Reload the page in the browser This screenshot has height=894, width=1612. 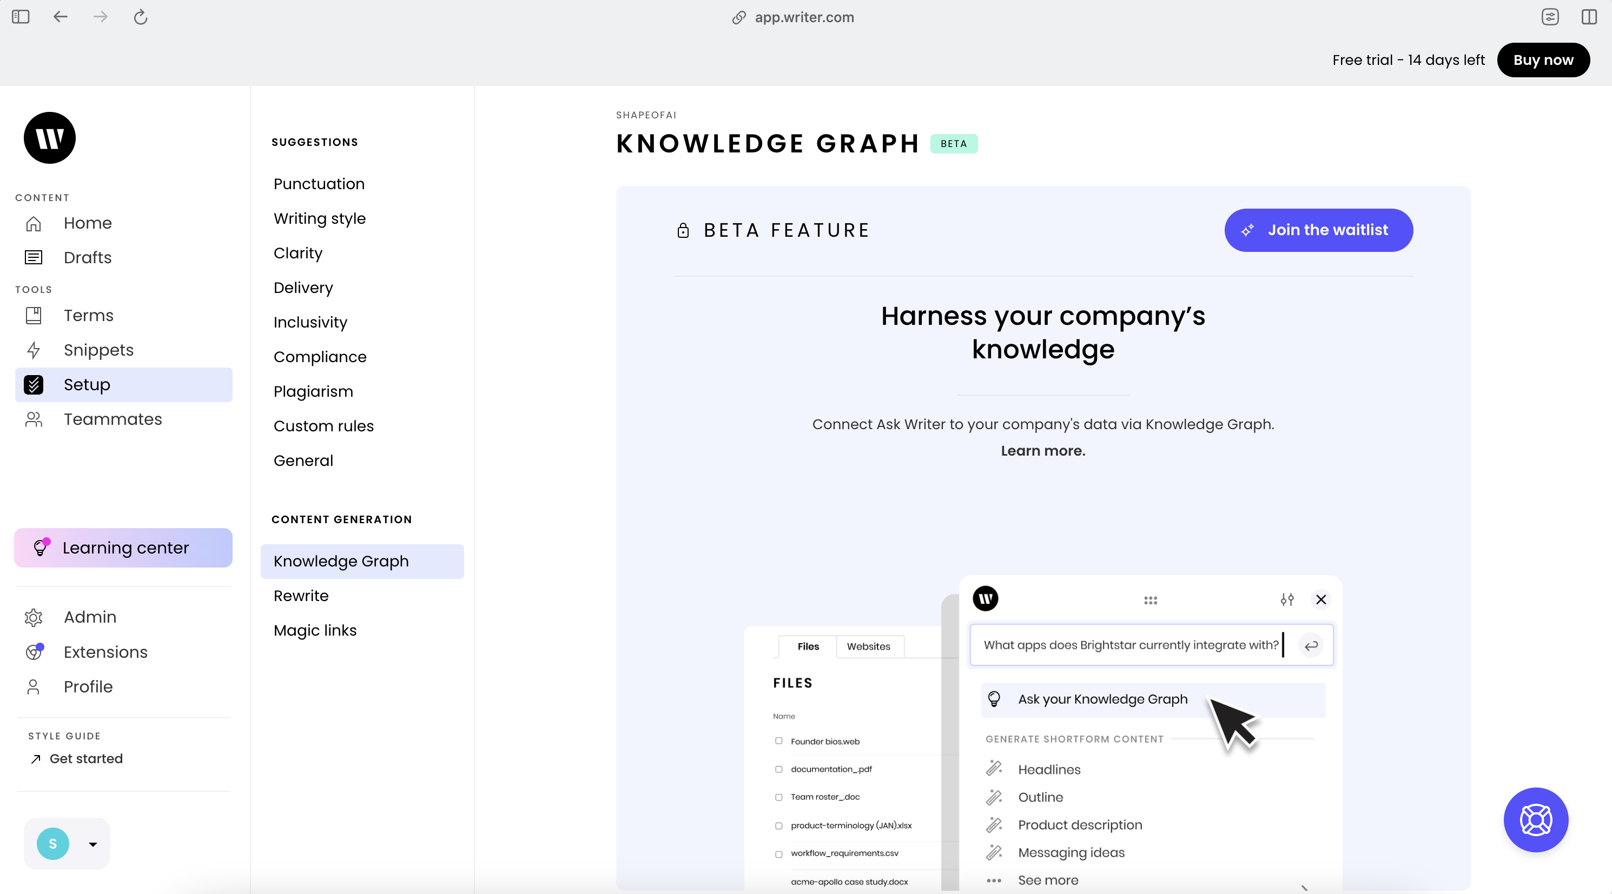coord(140,17)
